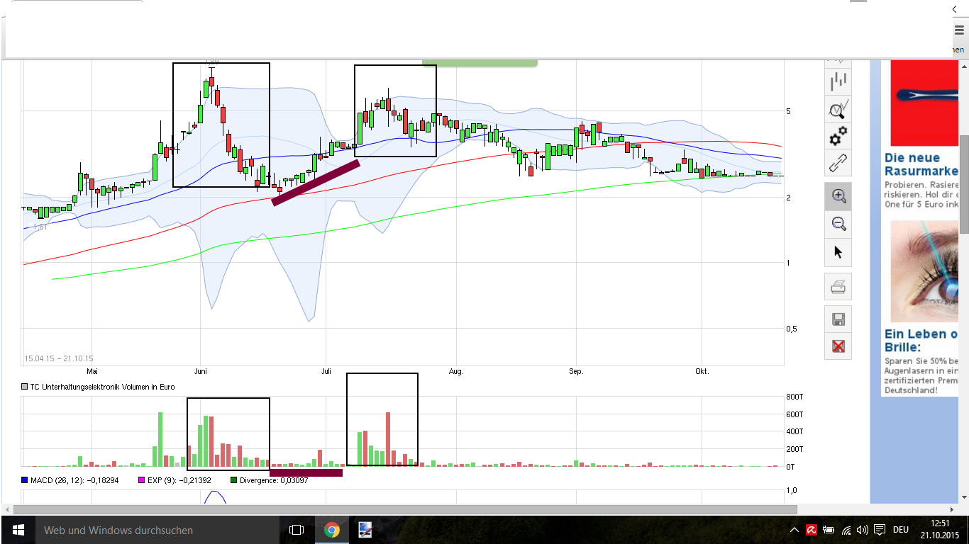This screenshot has height=544, width=969.
Task: Click the DEU language indicator
Action: click(901, 530)
